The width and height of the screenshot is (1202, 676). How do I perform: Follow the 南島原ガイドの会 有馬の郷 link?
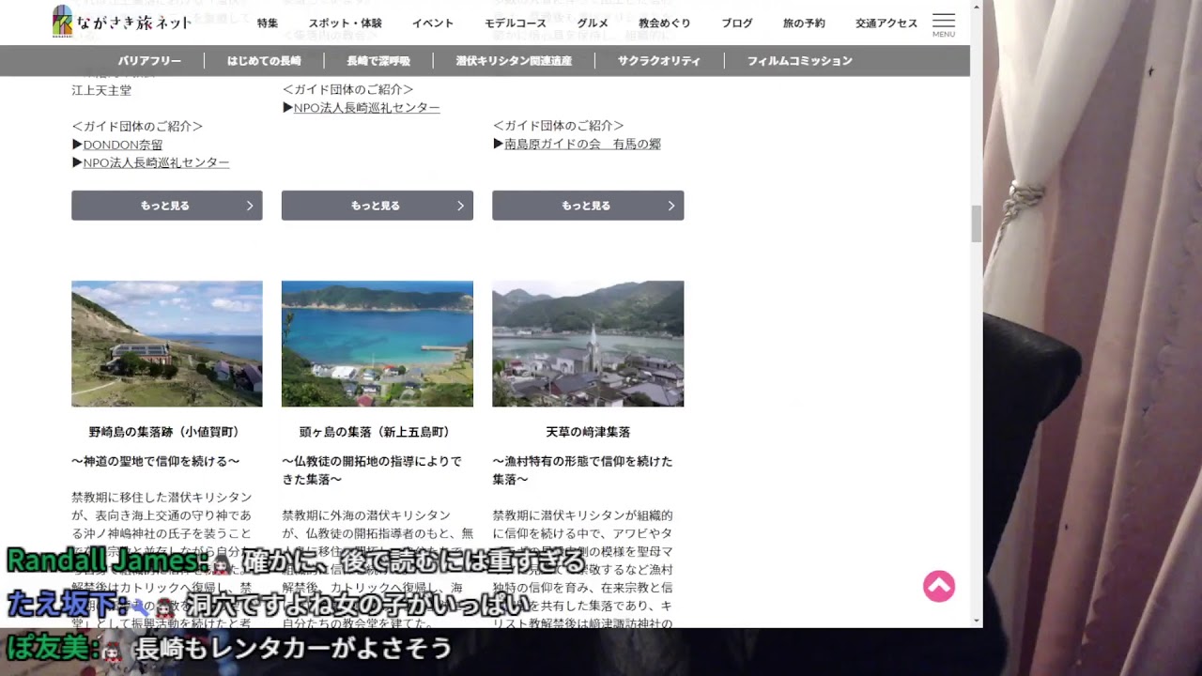(582, 144)
